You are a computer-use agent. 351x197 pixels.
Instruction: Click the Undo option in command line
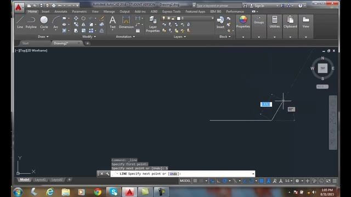tap(173, 173)
